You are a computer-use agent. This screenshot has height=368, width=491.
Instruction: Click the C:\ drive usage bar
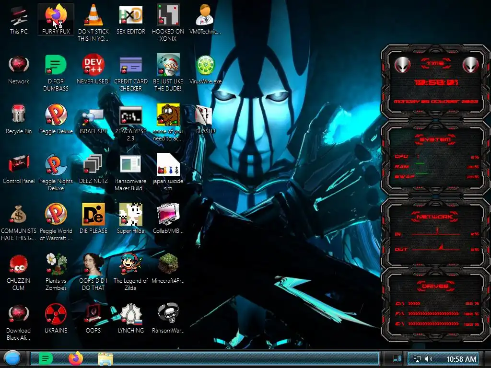pyautogui.click(x=414, y=303)
